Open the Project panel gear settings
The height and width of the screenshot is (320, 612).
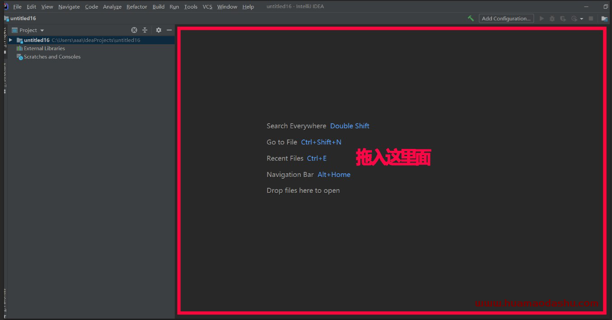click(x=158, y=30)
